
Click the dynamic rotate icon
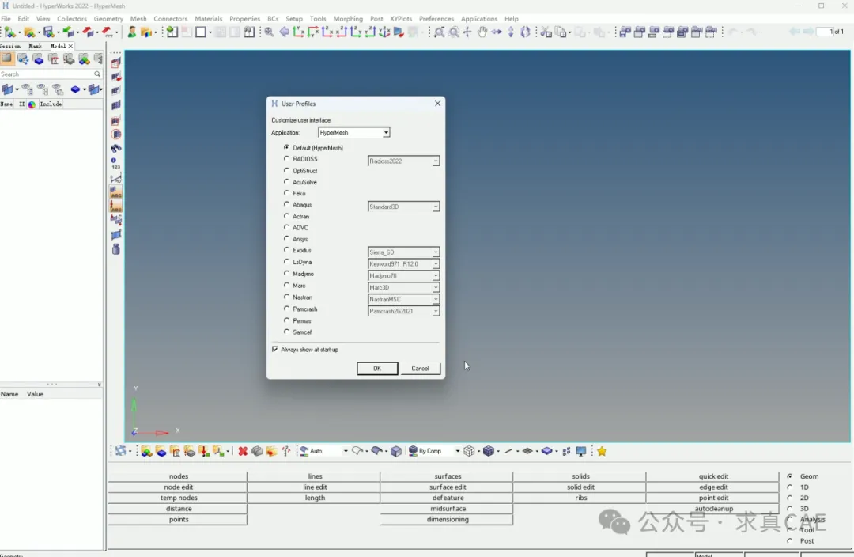coord(525,32)
